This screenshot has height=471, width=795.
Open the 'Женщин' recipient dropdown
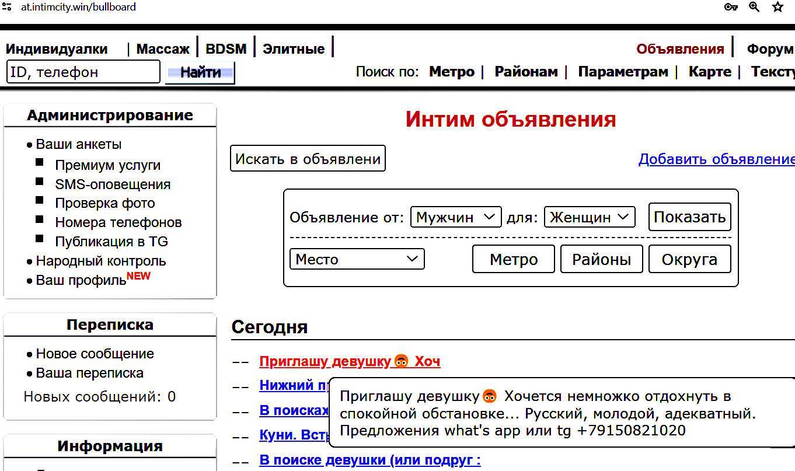pyautogui.click(x=590, y=217)
